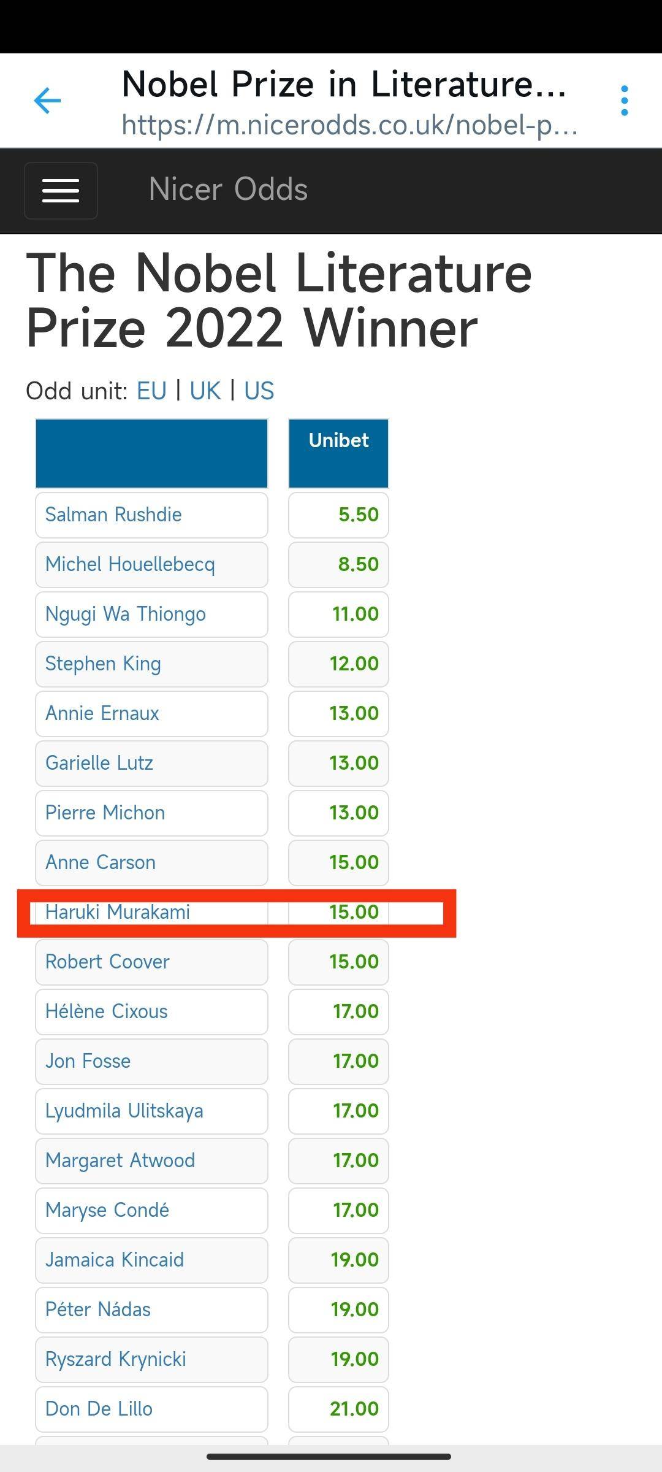This screenshot has width=662, height=1472.
Task: Select Salman Rushdie in the list
Action: [x=113, y=515]
